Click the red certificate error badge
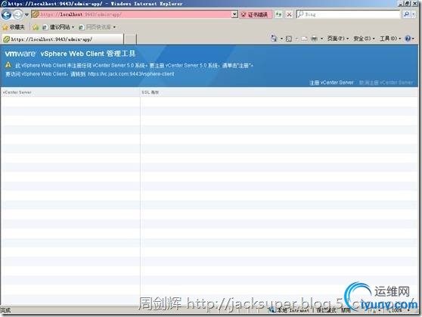 coord(255,14)
